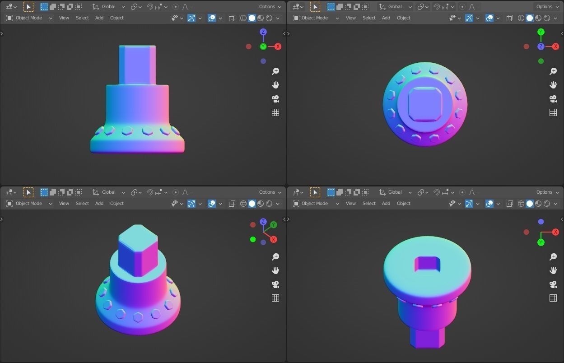Click green Y axis on bottom-left viewport gizmo
This screenshot has width=564, height=363.
(273, 225)
